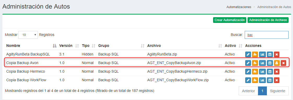
Task: Click the AgilityRunBeta.zip file name
Action: [162, 54]
